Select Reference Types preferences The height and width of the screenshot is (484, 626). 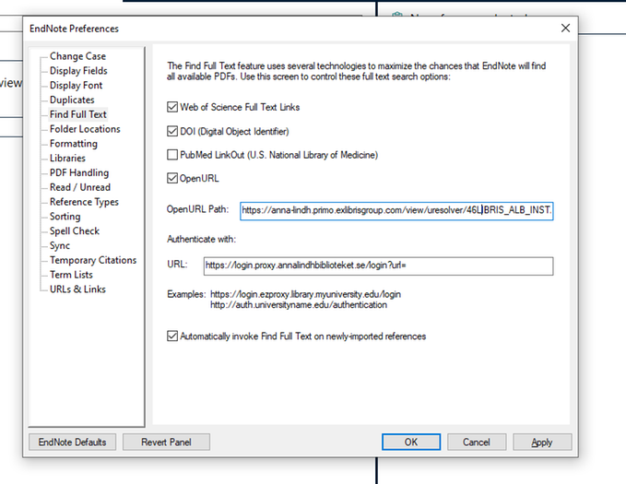[84, 202]
